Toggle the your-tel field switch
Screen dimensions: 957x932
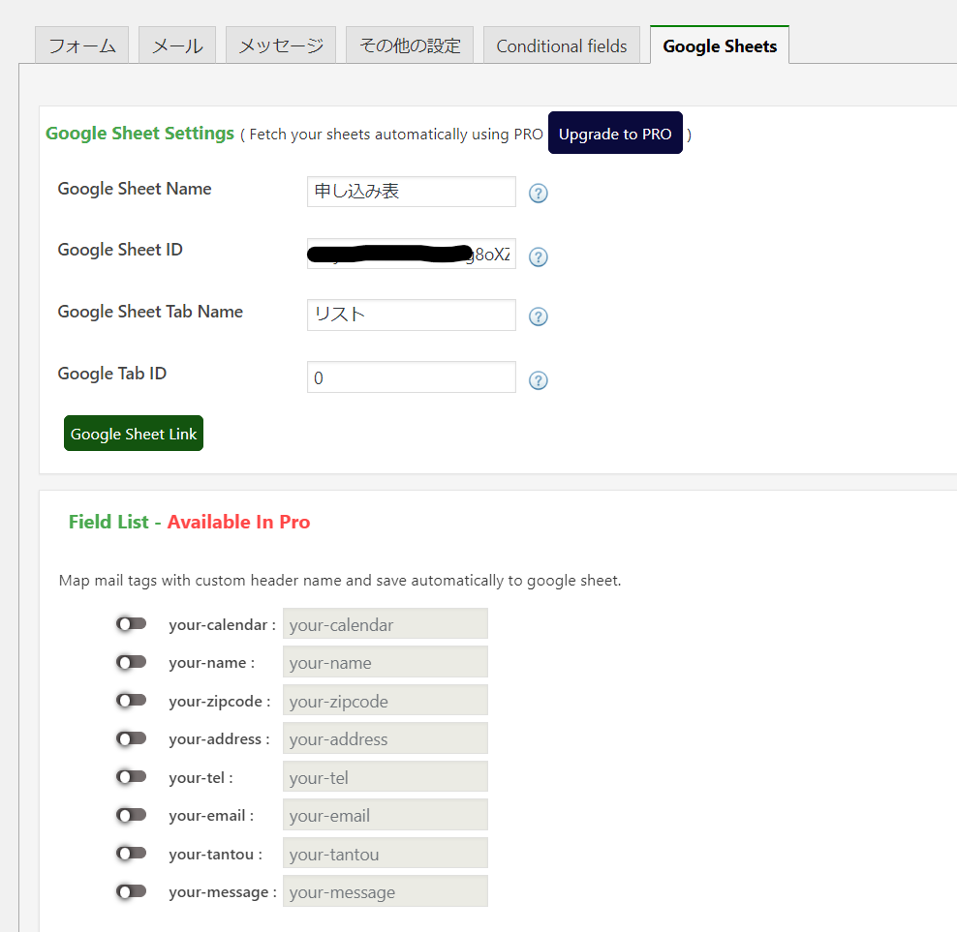[131, 776]
